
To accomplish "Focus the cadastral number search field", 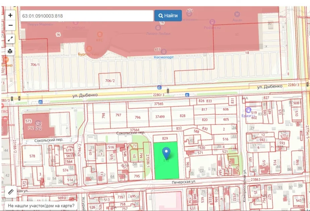I will pyautogui.click(x=86, y=16).
